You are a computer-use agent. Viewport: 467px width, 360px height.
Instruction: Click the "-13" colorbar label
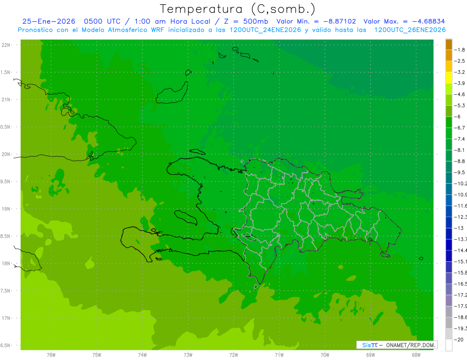click(459, 228)
